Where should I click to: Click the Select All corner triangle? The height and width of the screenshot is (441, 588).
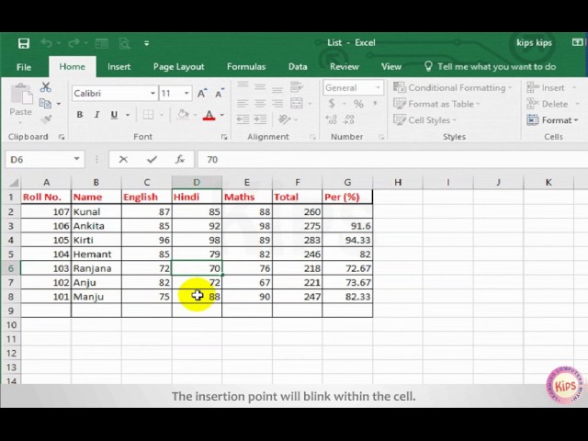pos(14,183)
